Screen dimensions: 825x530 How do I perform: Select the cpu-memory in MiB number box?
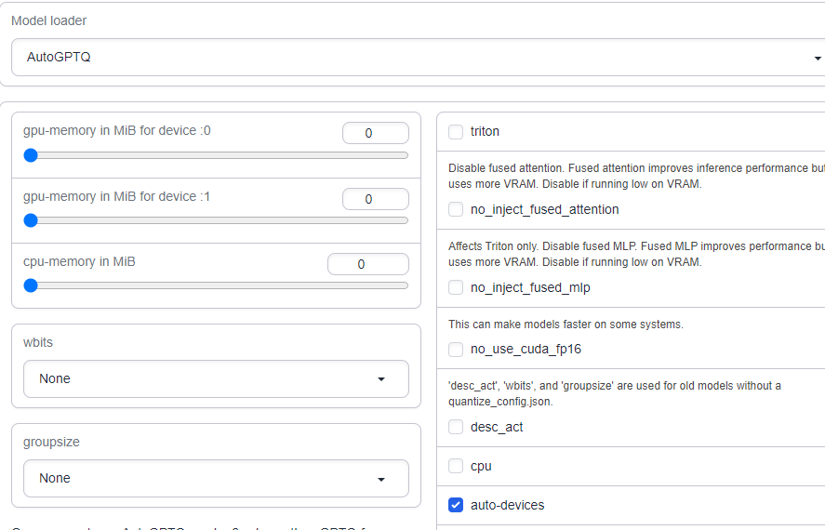[x=367, y=264]
